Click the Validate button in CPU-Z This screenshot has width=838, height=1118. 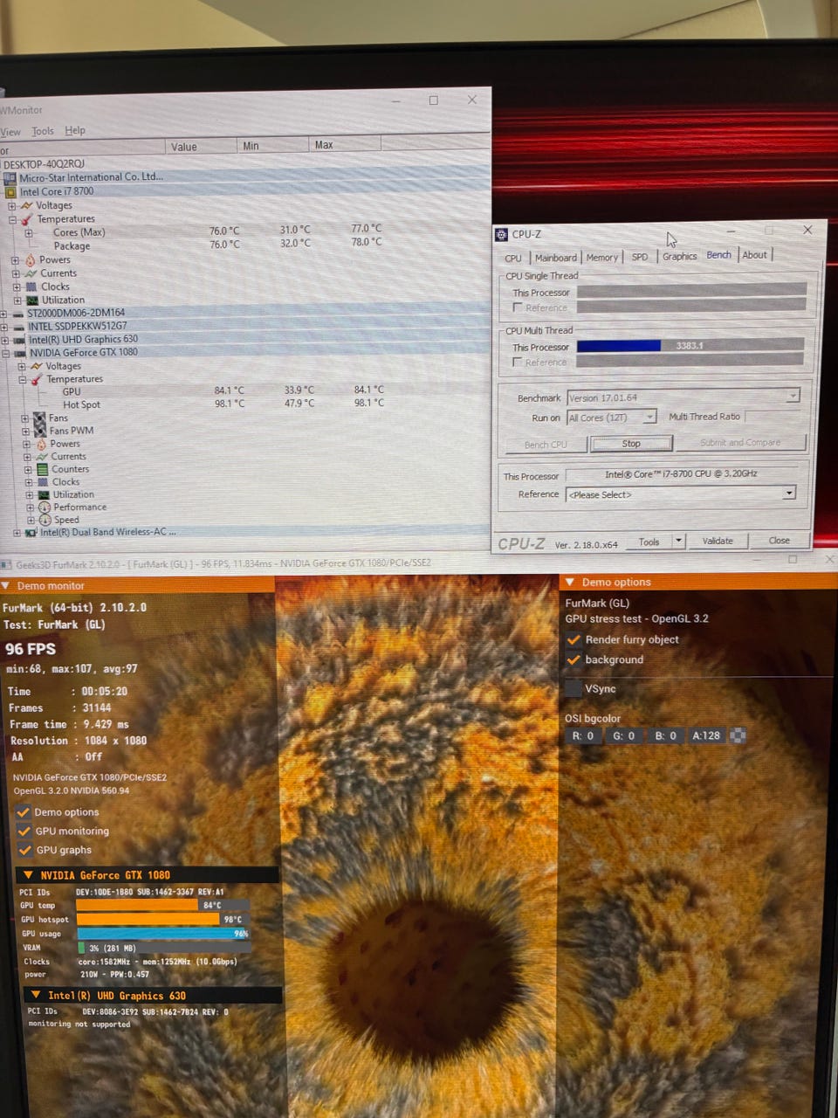[x=718, y=542]
